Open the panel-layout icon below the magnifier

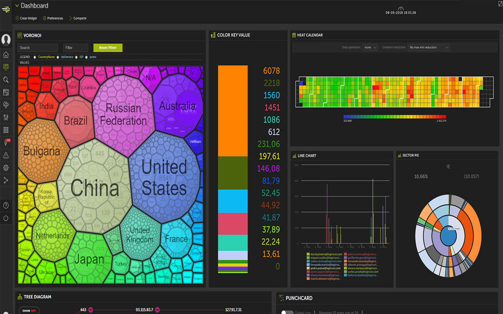click(x=6, y=92)
